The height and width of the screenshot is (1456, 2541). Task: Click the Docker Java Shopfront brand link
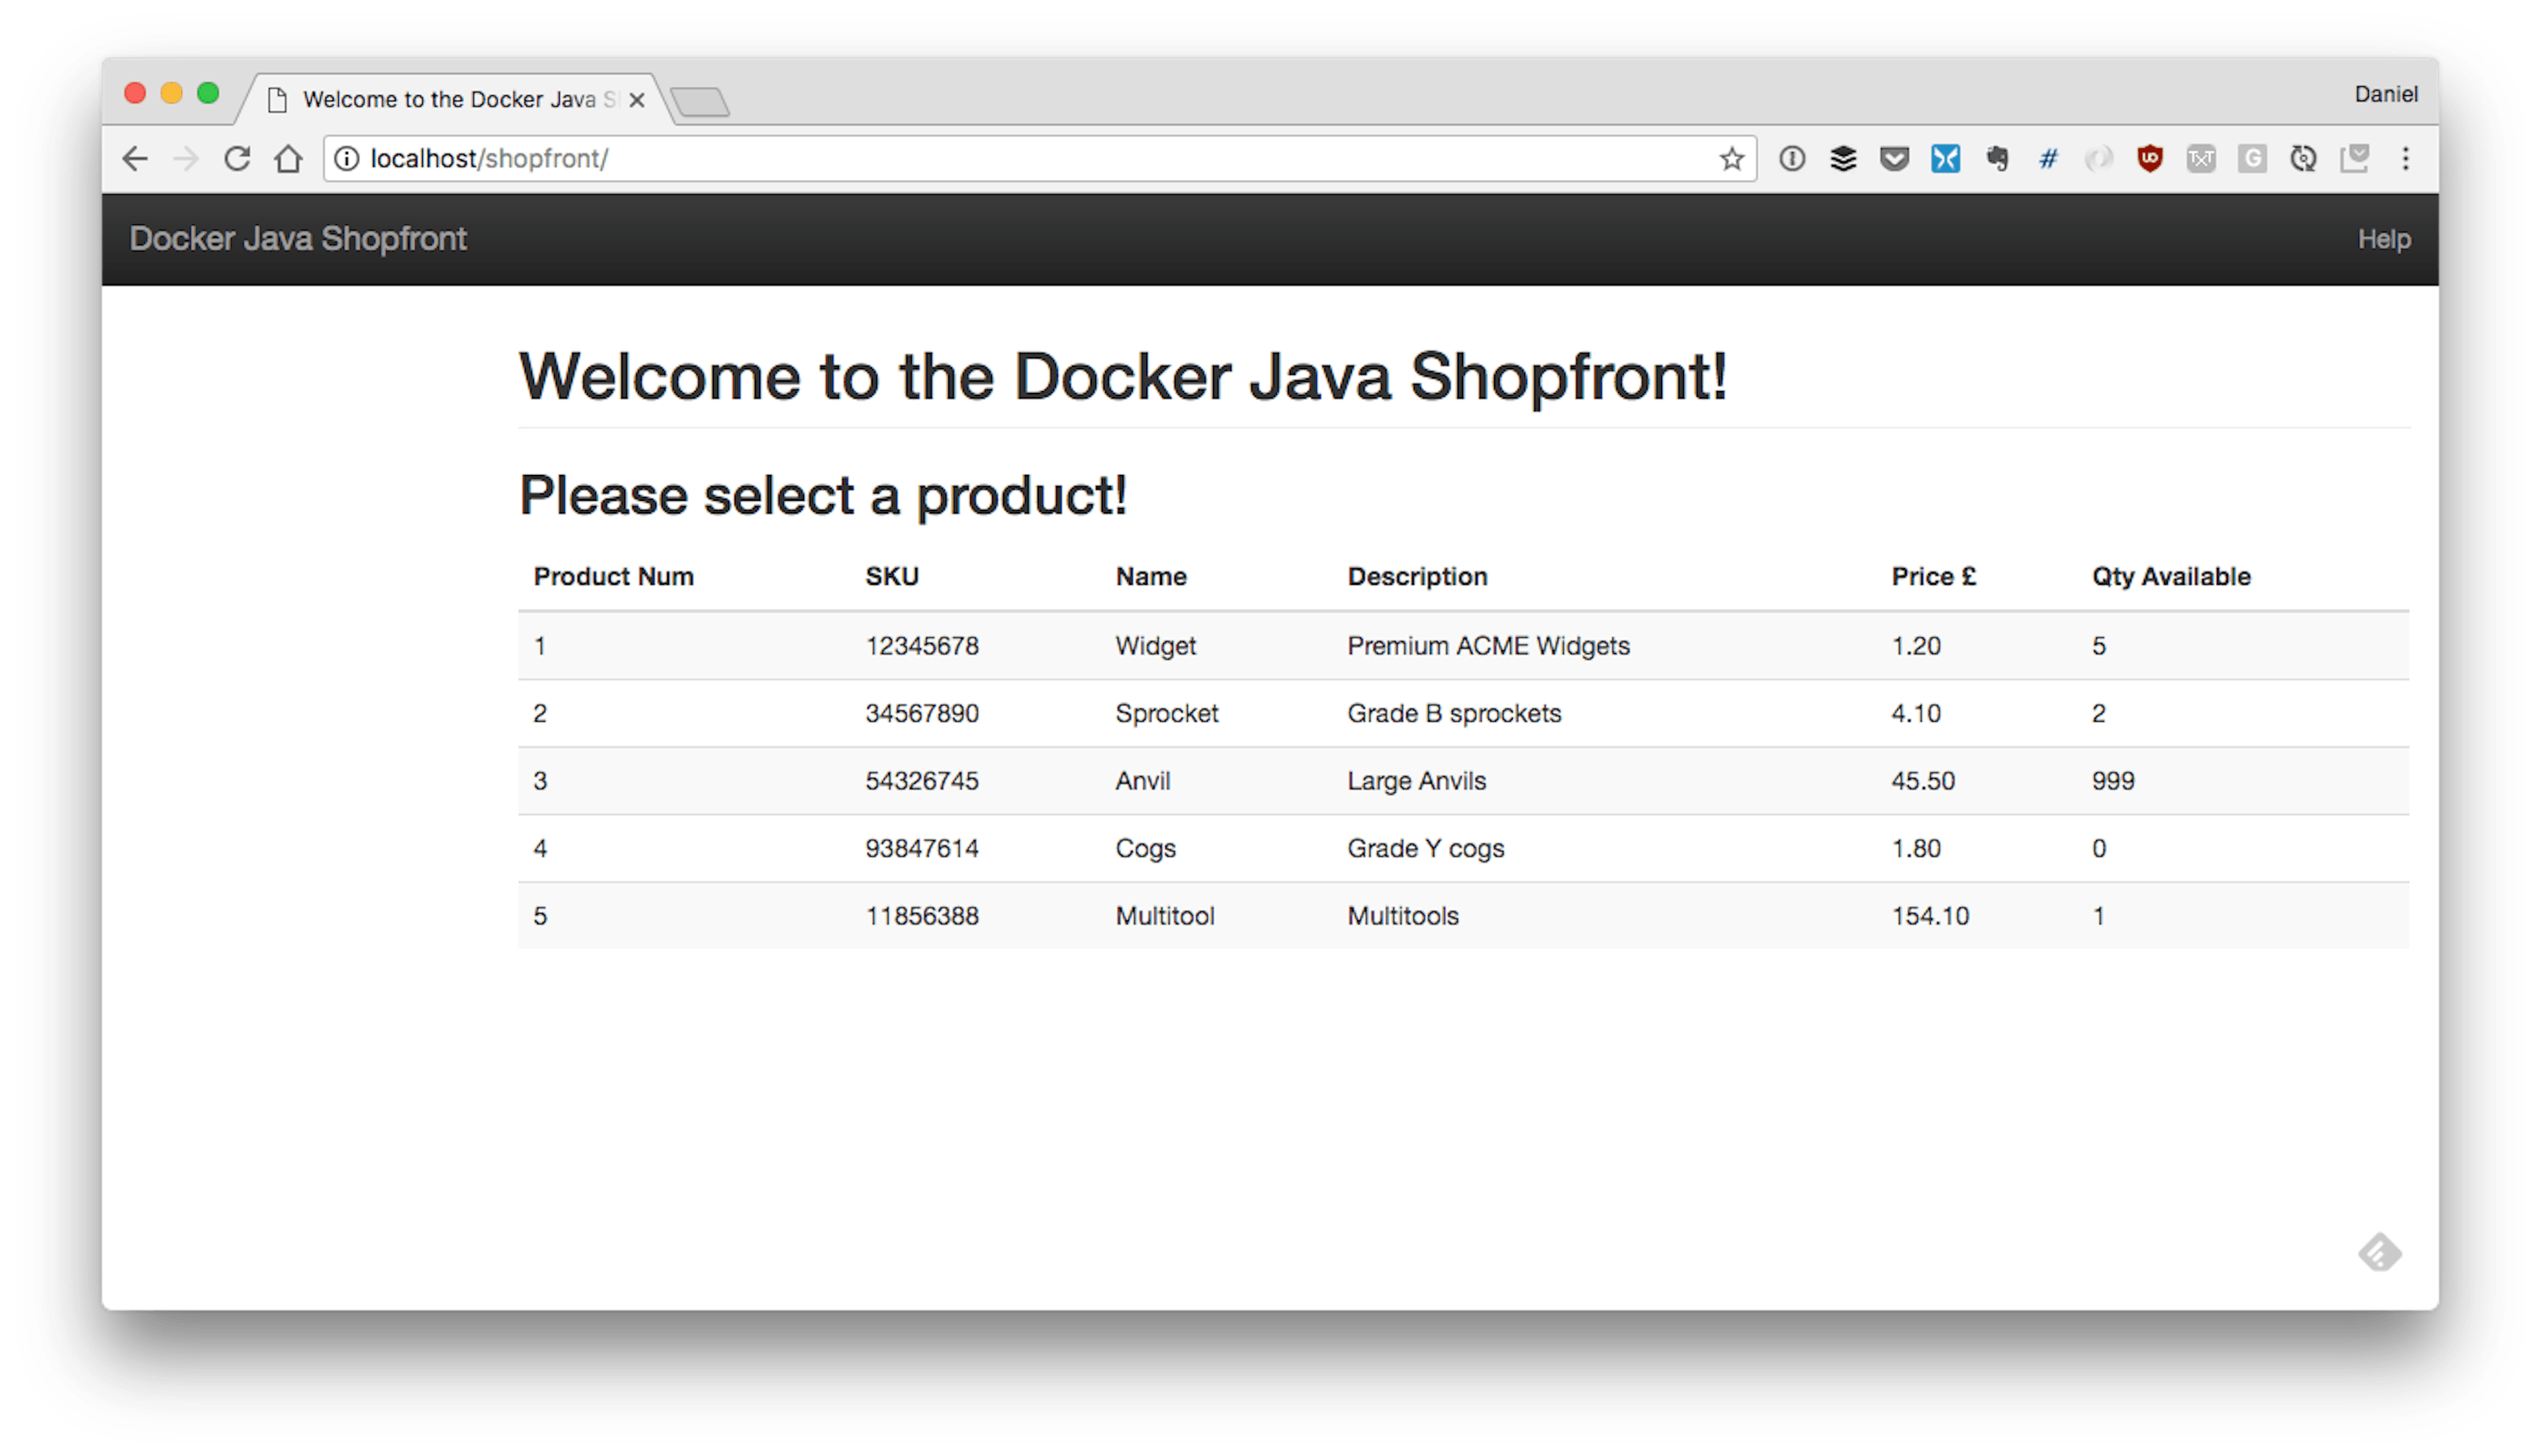(x=298, y=239)
